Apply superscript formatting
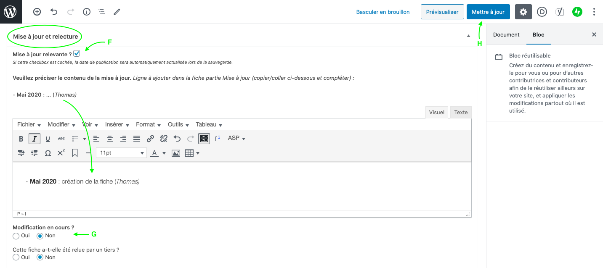The width and height of the screenshot is (603, 268). (x=61, y=153)
